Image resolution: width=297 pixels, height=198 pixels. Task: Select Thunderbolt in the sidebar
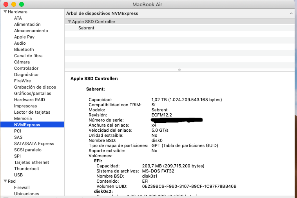27,169
